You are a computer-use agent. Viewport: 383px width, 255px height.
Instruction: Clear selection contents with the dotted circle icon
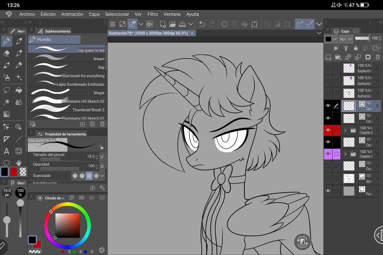click(224, 24)
